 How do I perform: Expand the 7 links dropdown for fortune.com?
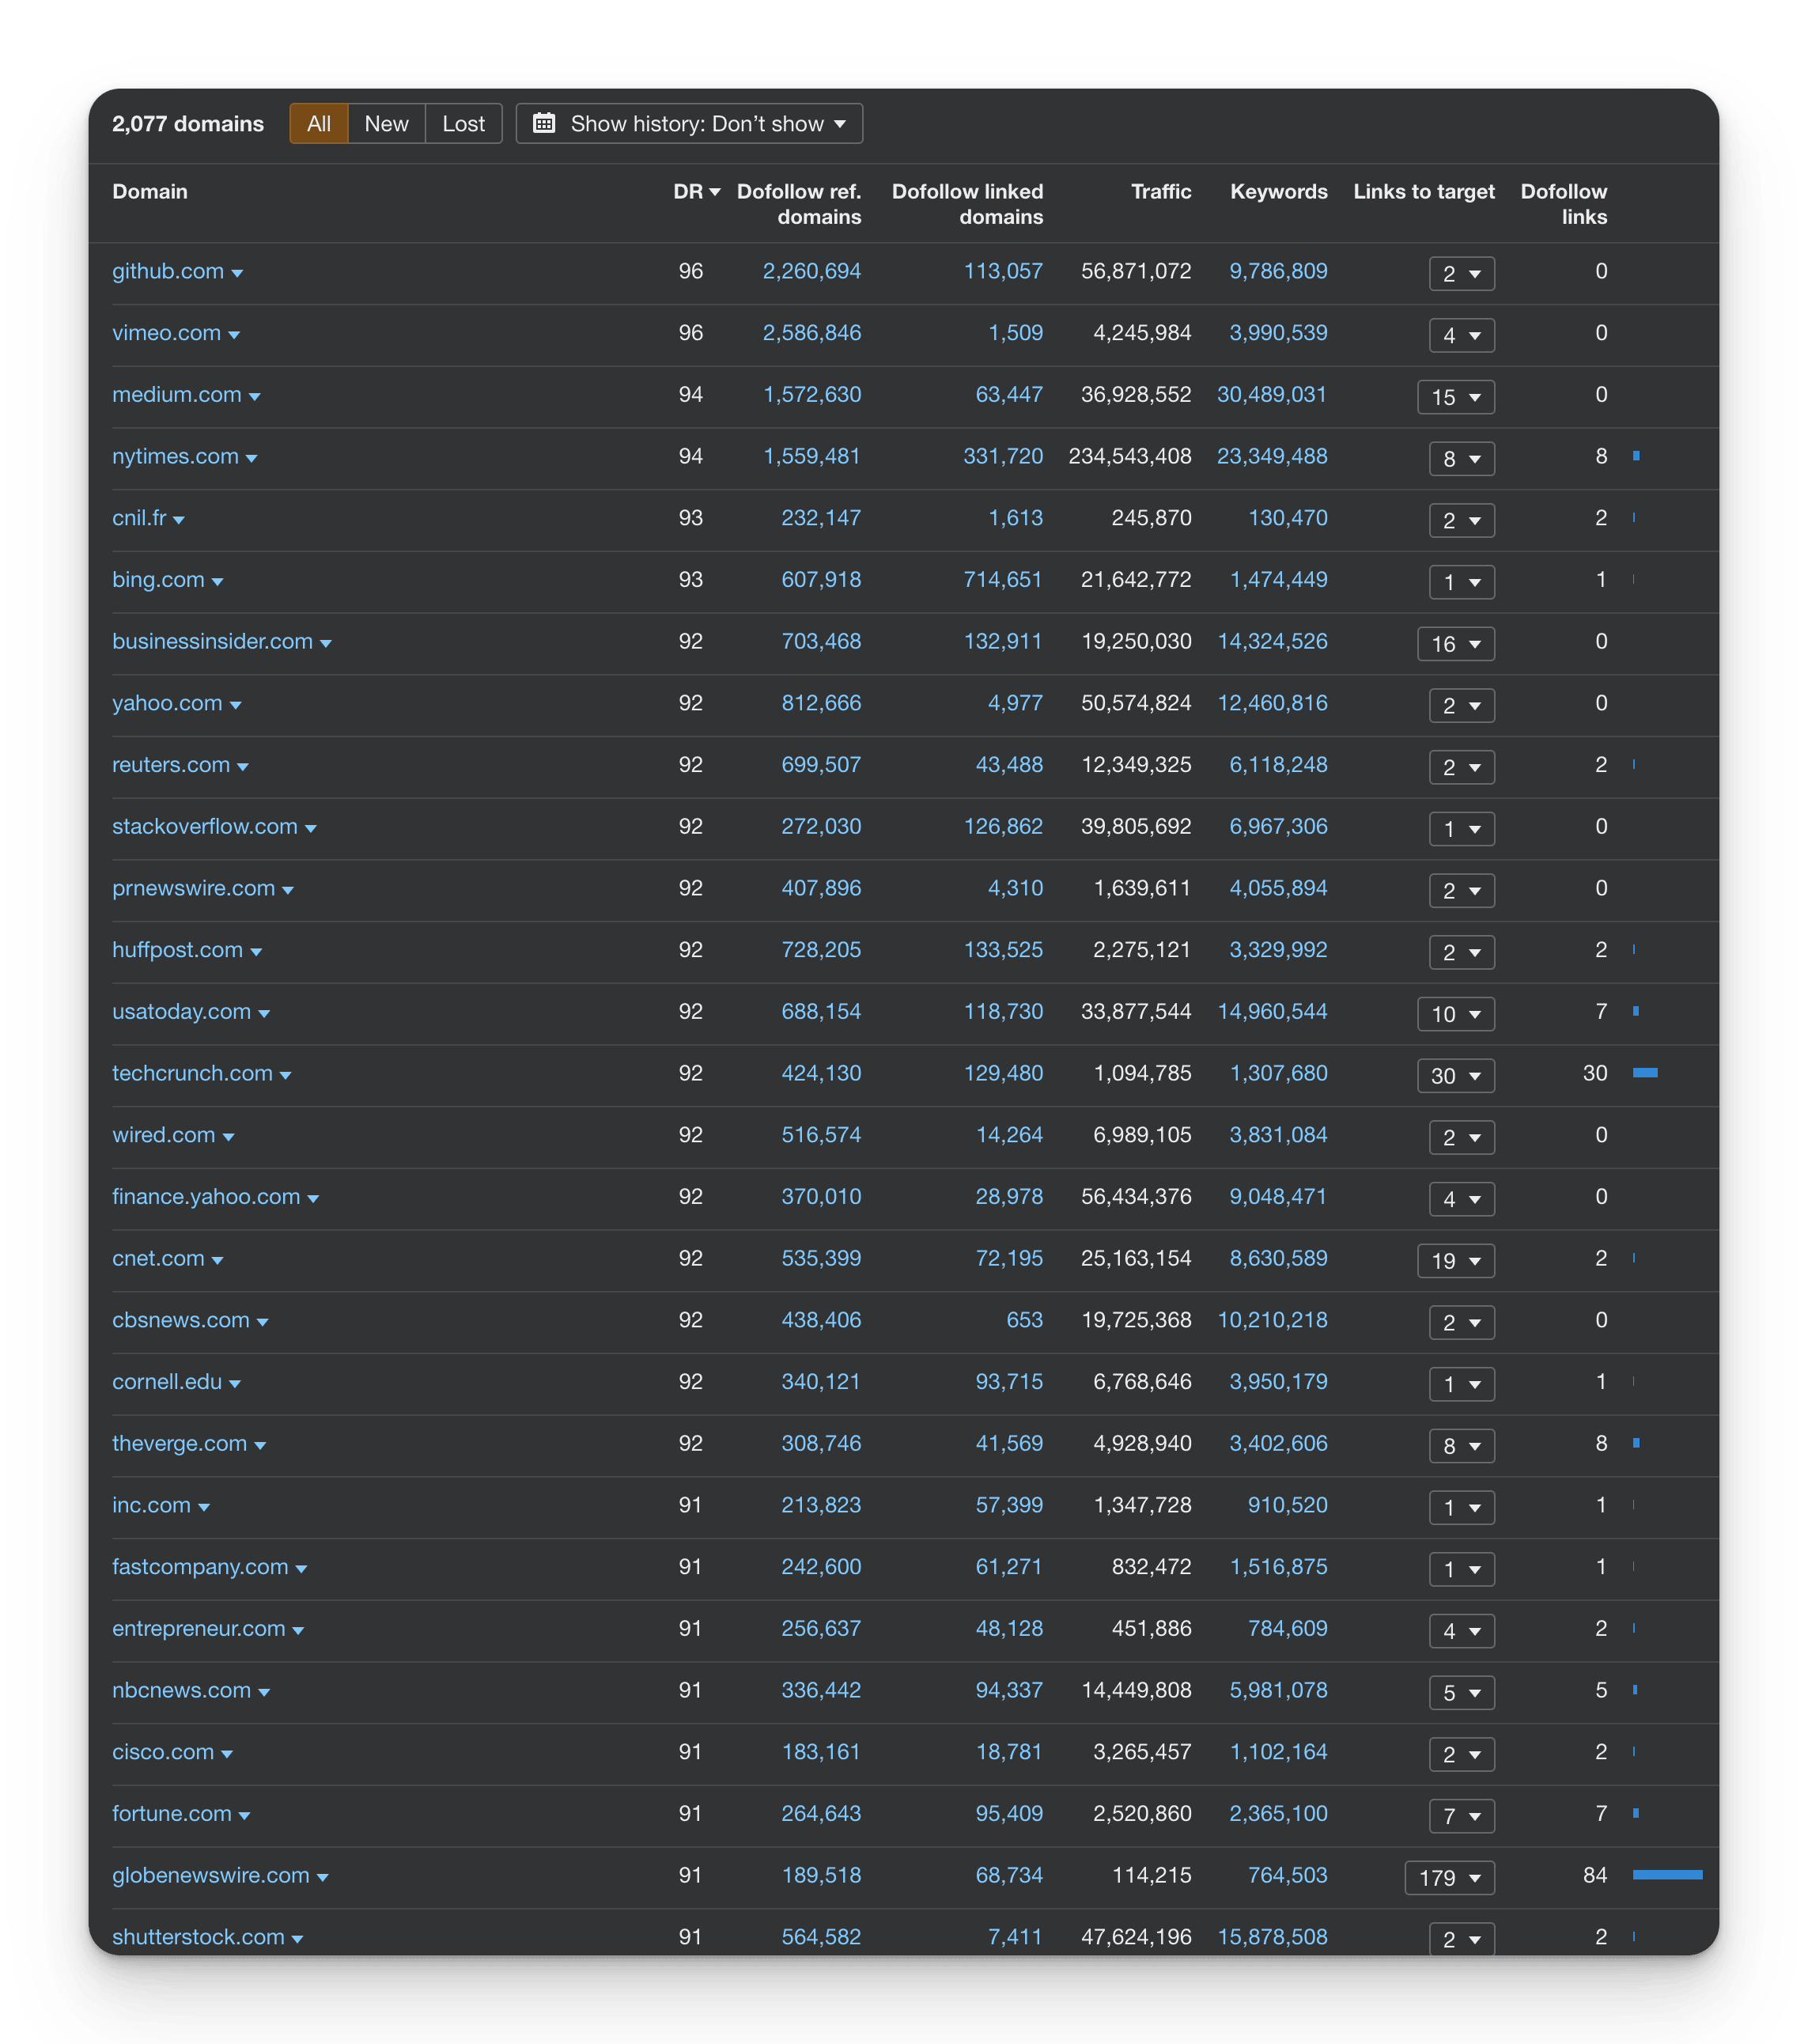[x=1462, y=1816]
